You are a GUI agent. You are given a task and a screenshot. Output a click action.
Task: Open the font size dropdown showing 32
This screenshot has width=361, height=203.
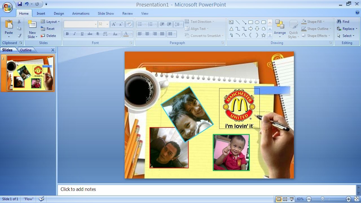tap(103, 24)
